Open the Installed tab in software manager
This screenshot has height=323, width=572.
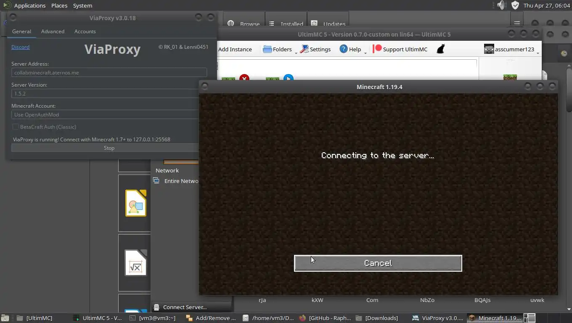click(x=286, y=24)
